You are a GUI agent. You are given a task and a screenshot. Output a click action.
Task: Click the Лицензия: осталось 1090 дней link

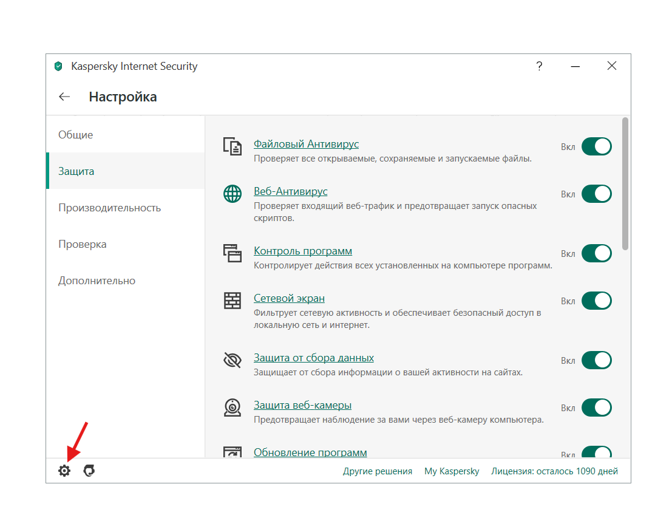pos(555,471)
